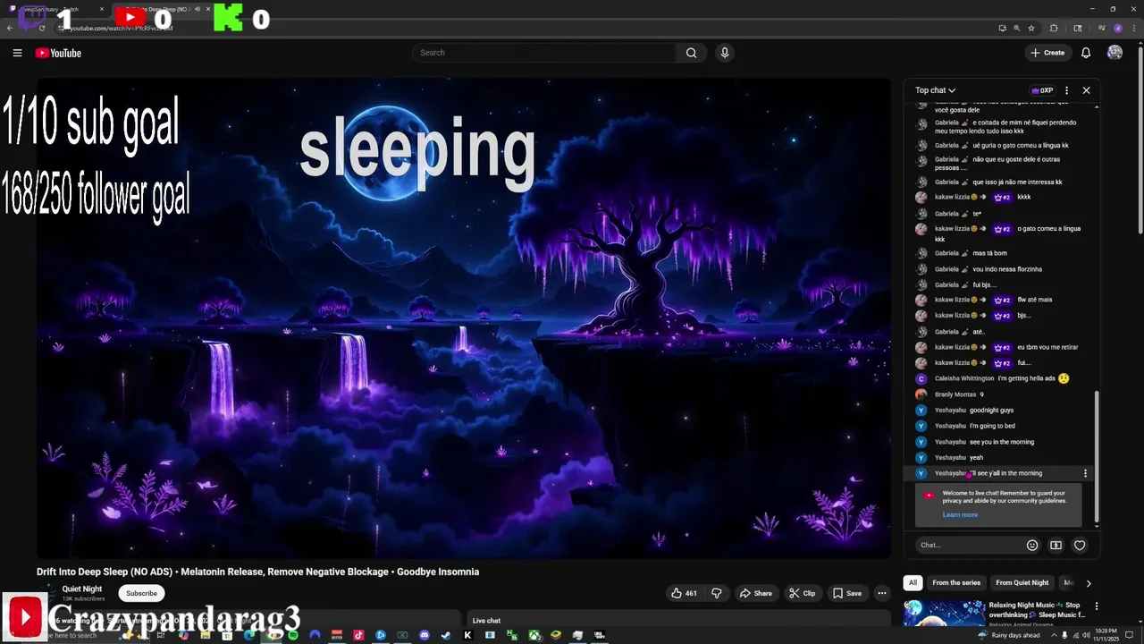The height and width of the screenshot is (644, 1144).
Task: Like the video with 461 likes
Action: [685, 593]
